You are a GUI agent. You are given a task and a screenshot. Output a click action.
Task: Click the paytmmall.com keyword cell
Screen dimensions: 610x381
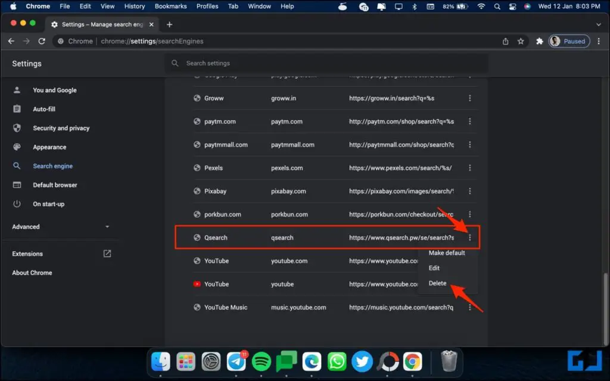292,144
